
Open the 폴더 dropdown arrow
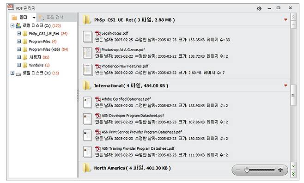coord(34,18)
